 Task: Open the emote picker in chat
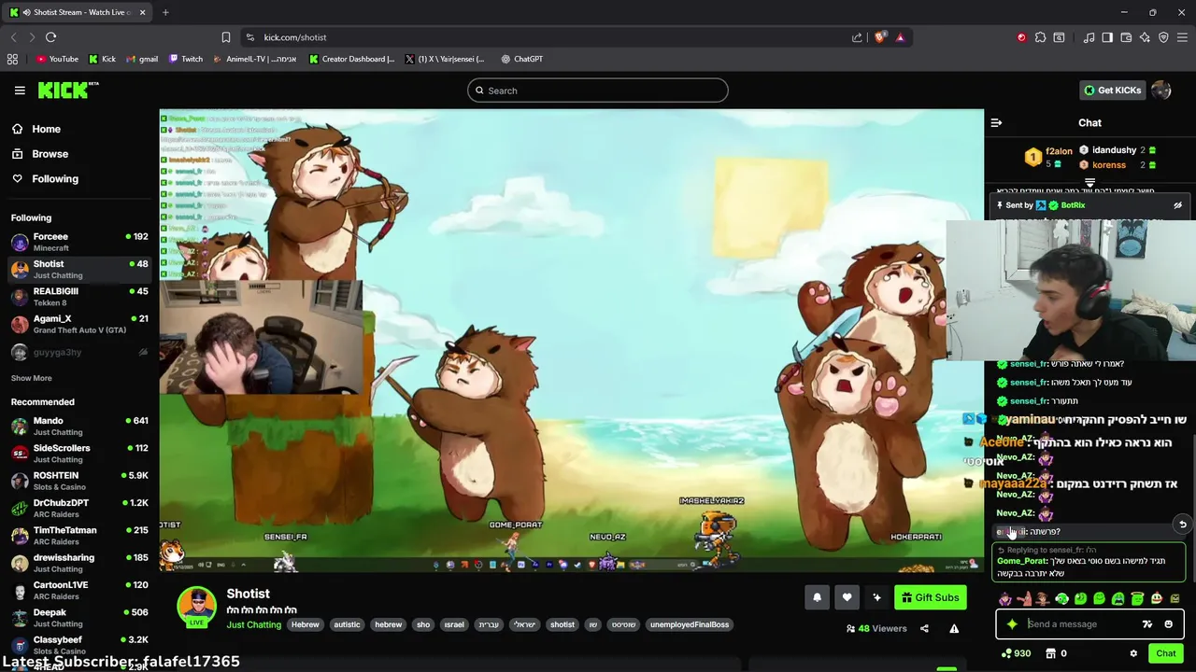1168,624
